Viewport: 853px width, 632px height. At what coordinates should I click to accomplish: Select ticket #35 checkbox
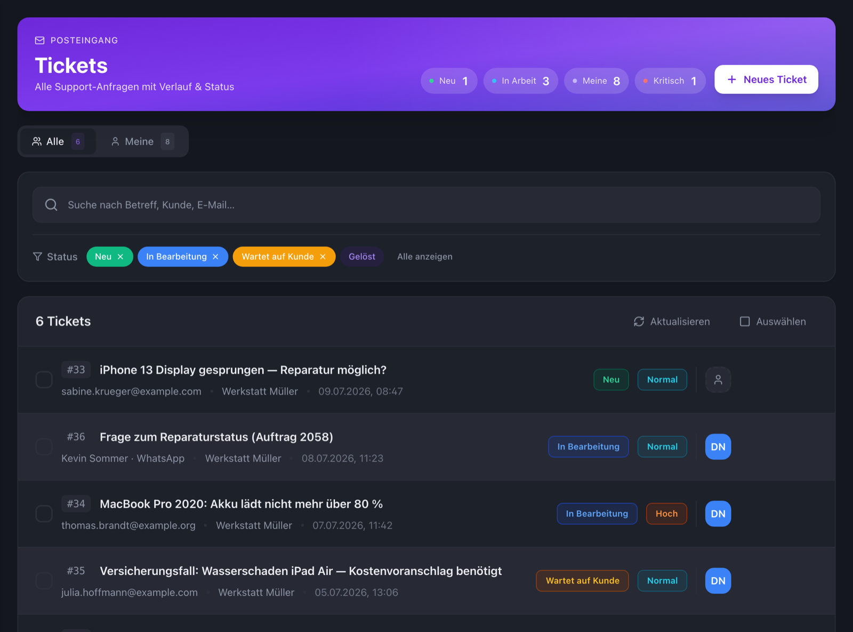pos(44,581)
